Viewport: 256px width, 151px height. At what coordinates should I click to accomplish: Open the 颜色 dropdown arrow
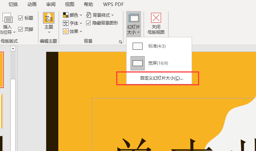point(81,15)
